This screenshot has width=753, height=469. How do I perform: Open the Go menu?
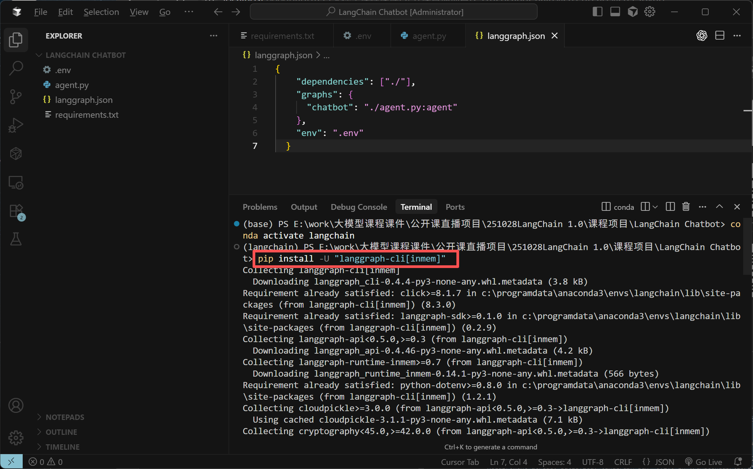[x=165, y=12]
